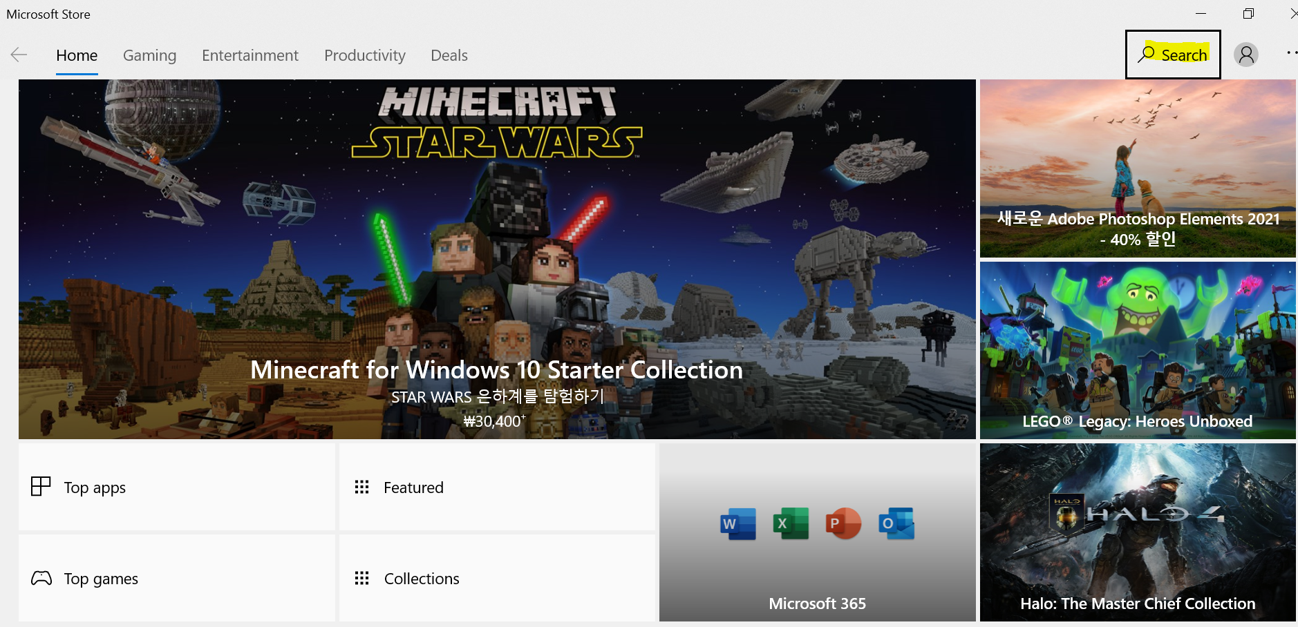Viewport: 1298px width, 627px height.
Task: Open the Adobe Photoshop Elements 2021 promo tile
Action: pos(1138,168)
